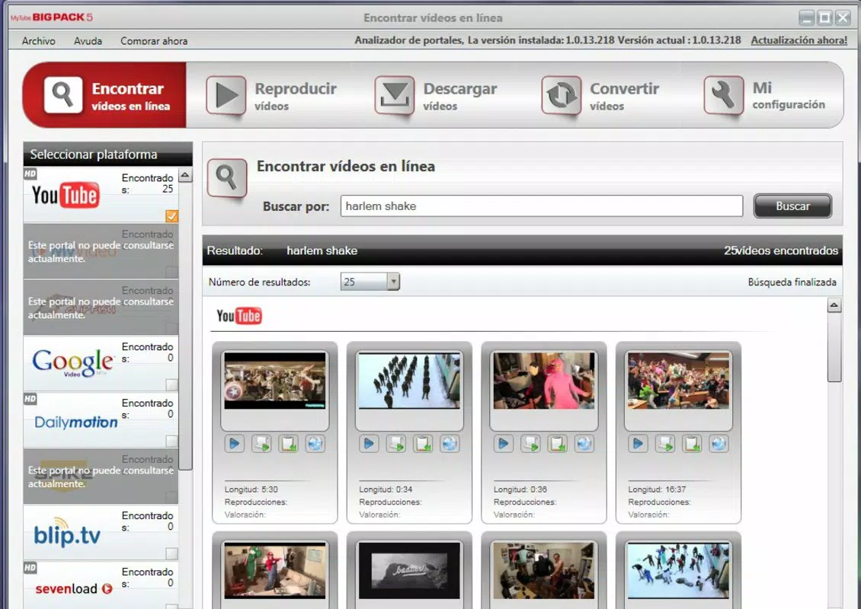Download the 5:30 length video
861x609 pixels.
(261, 443)
